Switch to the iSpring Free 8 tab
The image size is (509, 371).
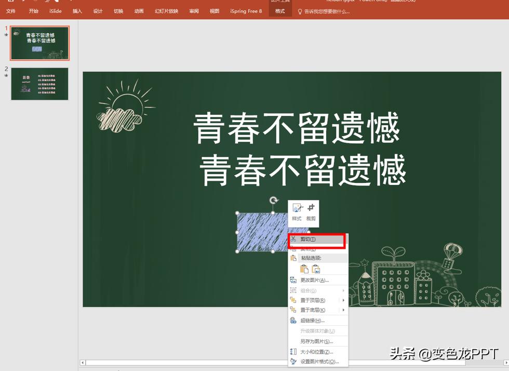click(246, 11)
